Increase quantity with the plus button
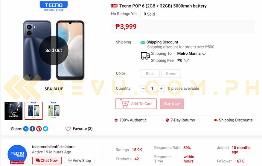The width and height of the screenshot is (262, 166). tap(161, 89)
